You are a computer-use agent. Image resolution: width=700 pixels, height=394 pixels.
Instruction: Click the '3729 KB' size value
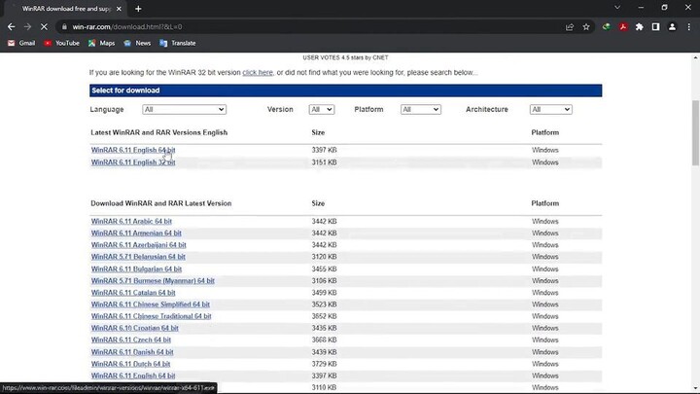tap(324, 364)
